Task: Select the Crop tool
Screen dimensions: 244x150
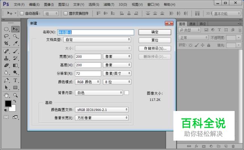Action: [x=7, y=43]
